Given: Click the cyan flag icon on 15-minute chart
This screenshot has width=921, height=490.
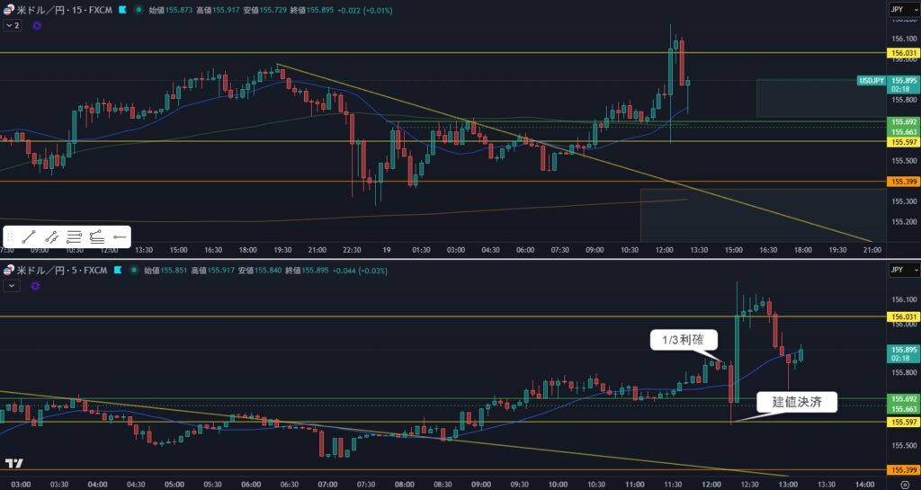Looking at the screenshot, I should [122, 10].
